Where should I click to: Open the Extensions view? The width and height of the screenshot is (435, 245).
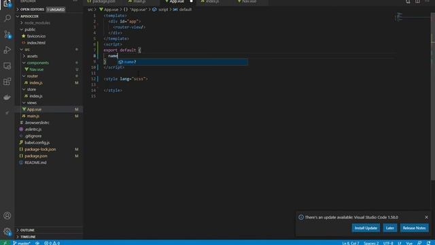pyautogui.click(x=7, y=82)
